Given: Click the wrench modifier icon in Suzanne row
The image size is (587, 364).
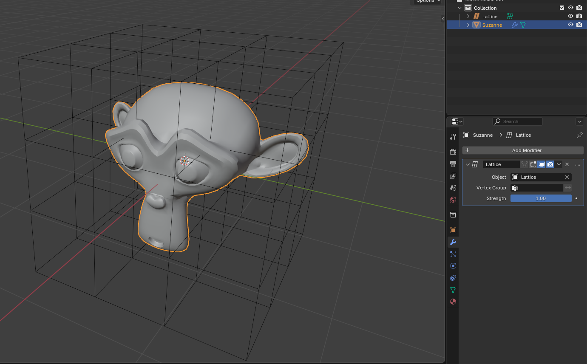Looking at the screenshot, I should (x=515, y=25).
